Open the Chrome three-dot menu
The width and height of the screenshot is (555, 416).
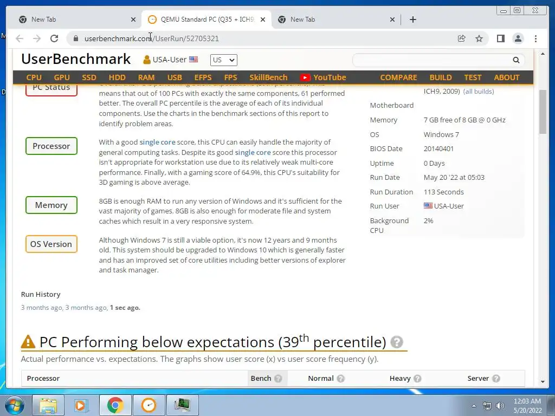pyautogui.click(x=535, y=38)
